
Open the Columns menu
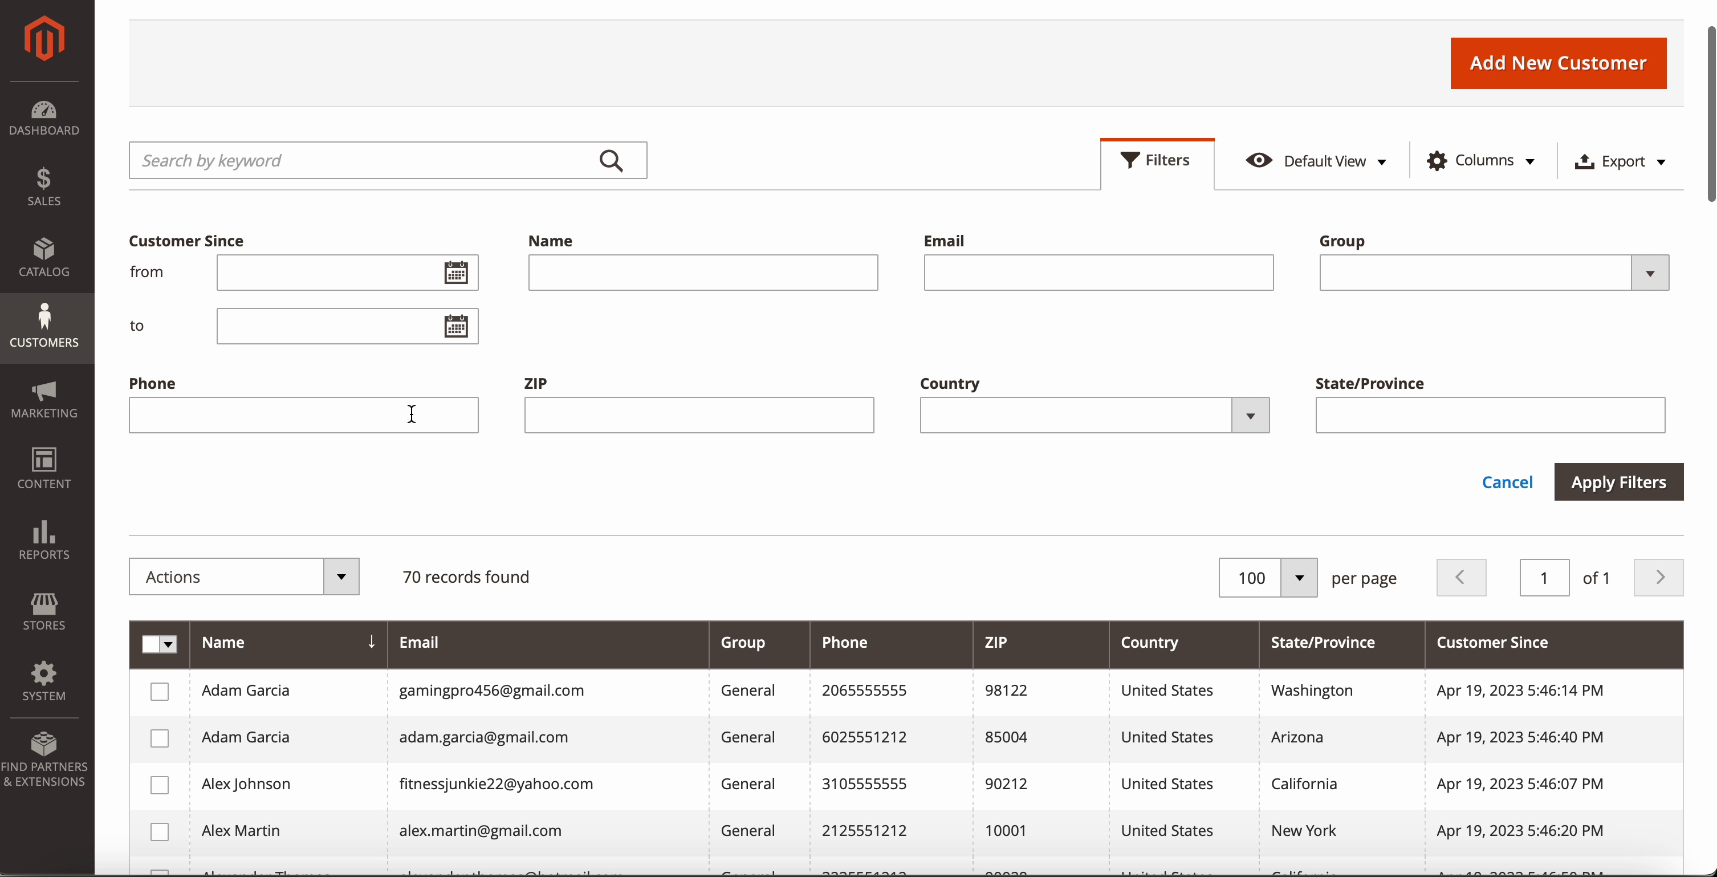pos(1480,161)
